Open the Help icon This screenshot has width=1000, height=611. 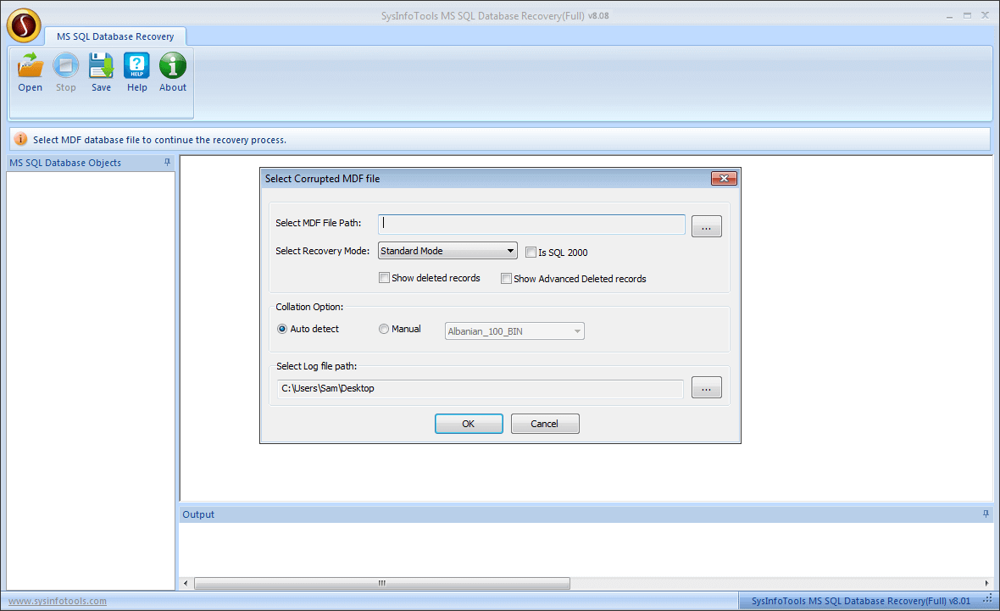coord(136,72)
